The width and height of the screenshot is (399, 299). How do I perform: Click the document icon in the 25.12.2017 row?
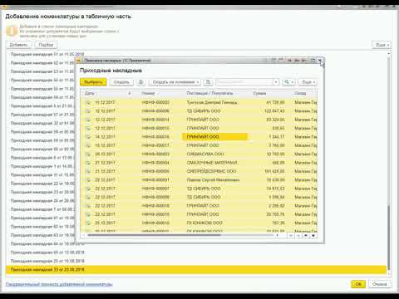(88, 223)
